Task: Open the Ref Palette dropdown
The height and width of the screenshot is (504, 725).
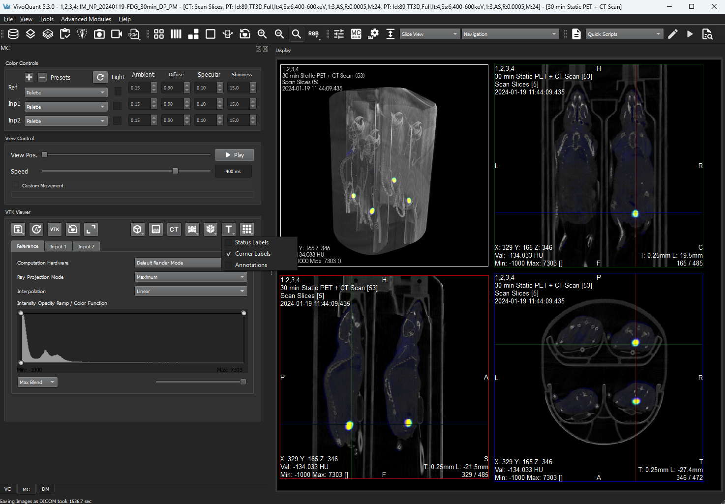Action: [66, 92]
